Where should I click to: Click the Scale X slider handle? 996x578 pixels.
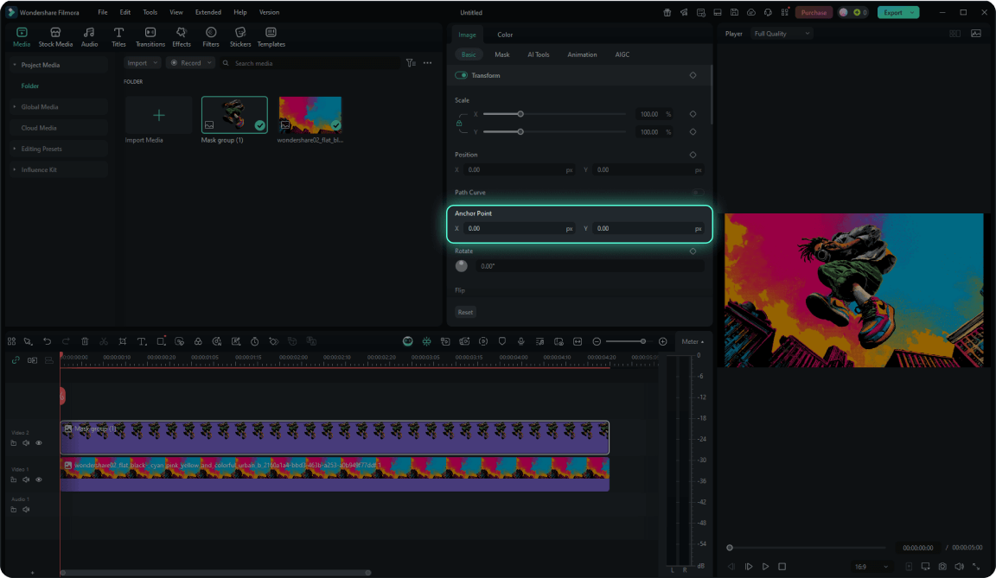(520, 114)
